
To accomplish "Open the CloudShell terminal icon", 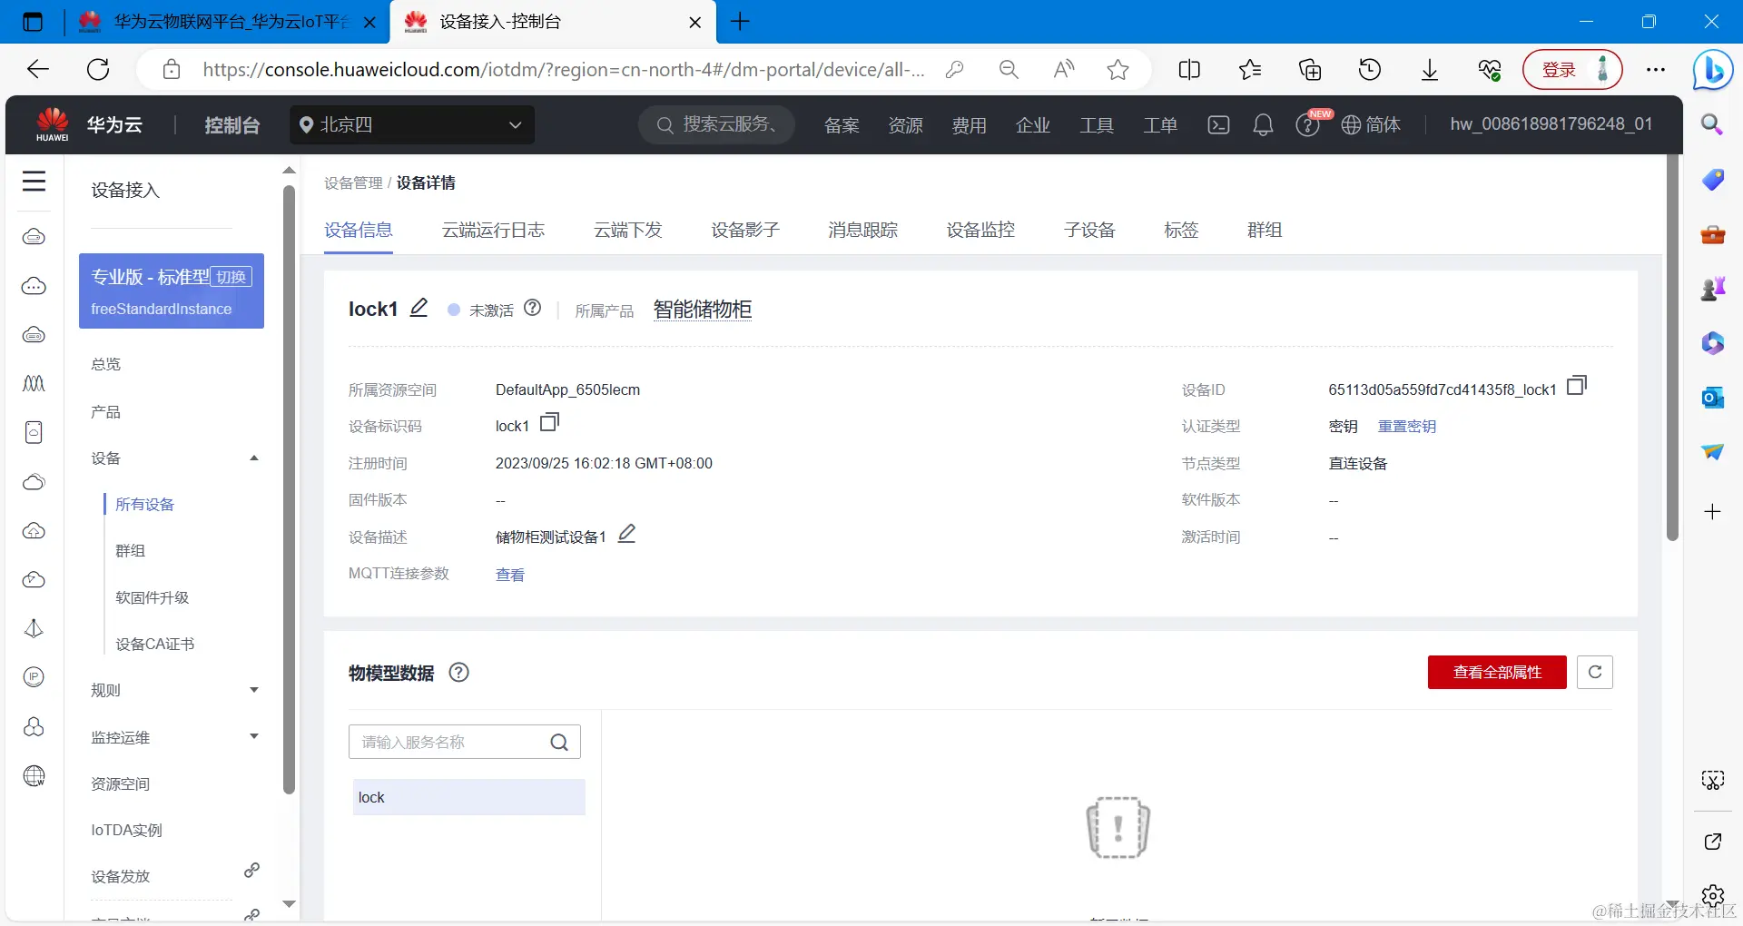I will pyautogui.click(x=1218, y=124).
